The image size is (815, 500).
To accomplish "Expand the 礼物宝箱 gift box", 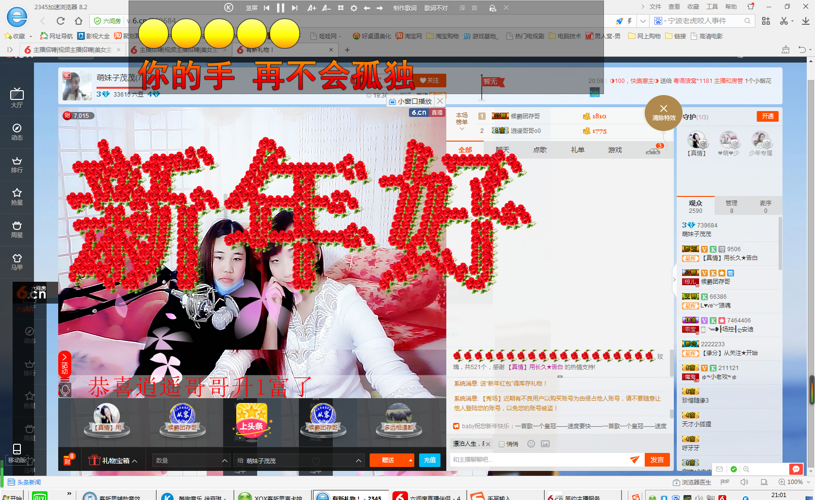I will (113, 460).
